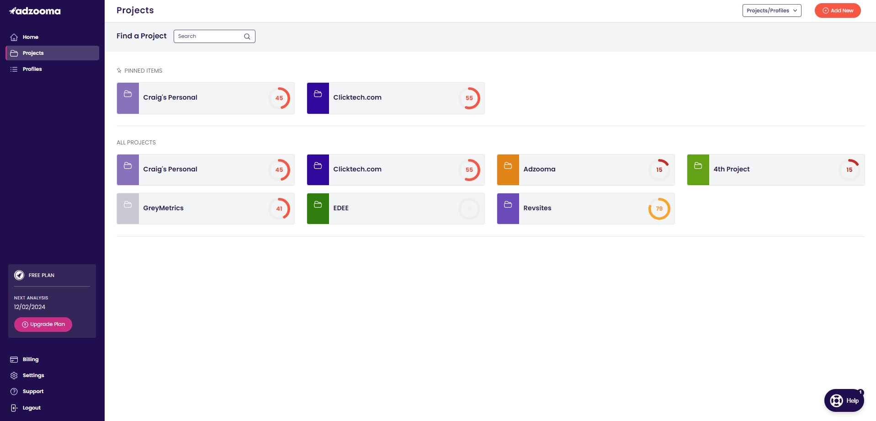Click the Profiles list icon in sidebar
Image resolution: width=876 pixels, height=421 pixels.
point(14,69)
